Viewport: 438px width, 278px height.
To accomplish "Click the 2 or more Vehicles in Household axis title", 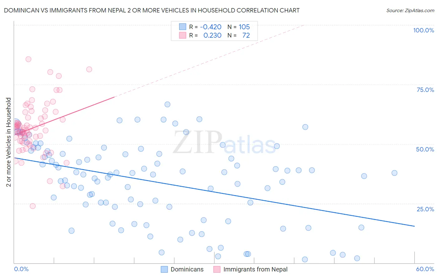I will 9,142.
